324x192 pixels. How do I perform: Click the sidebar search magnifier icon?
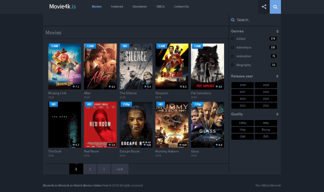[x=233, y=20]
